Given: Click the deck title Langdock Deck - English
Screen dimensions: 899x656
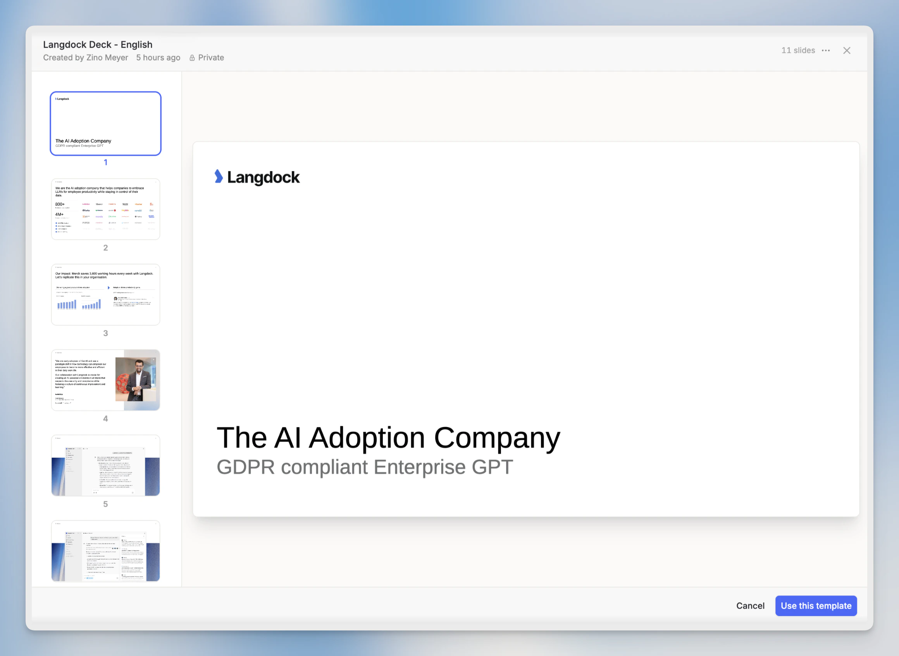Looking at the screenshot, I should (97, 45).
